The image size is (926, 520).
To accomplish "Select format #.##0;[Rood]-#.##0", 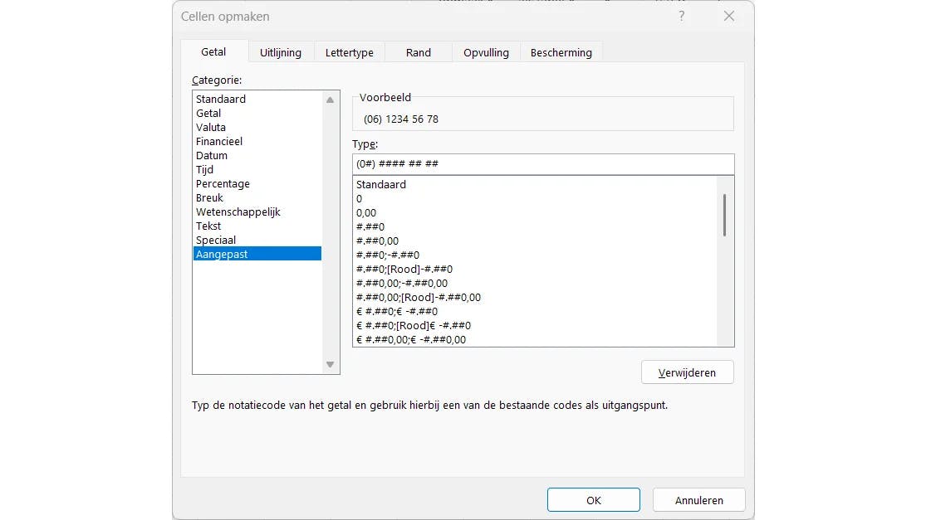I will [535, 270].
